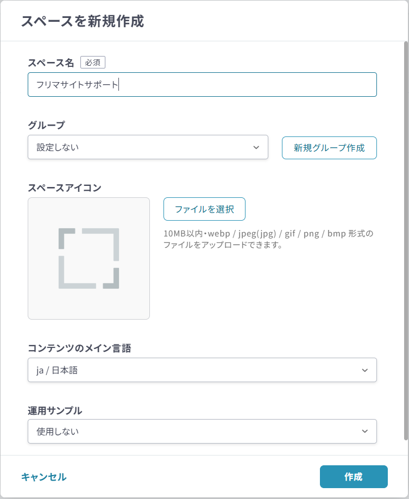
Task: Click the スペース名 text input field
Action: click(202, 85)
